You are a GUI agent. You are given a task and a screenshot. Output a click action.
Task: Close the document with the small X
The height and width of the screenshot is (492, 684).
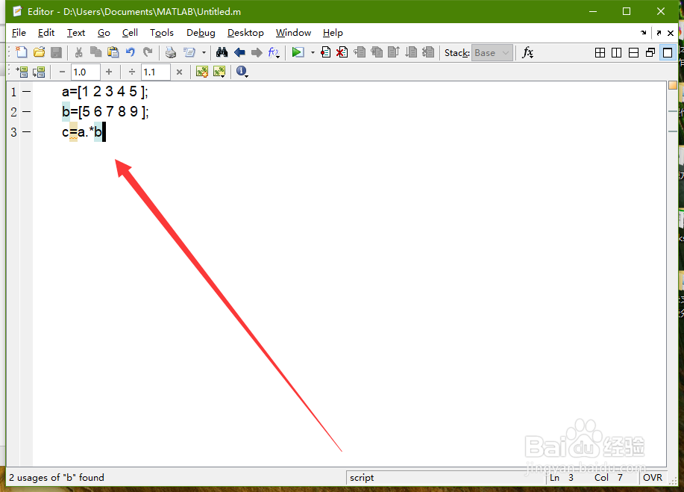point(671,33)
